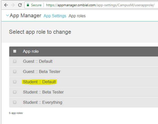
Task: Click the App roles breadcrumb
Action: [77, 16]
